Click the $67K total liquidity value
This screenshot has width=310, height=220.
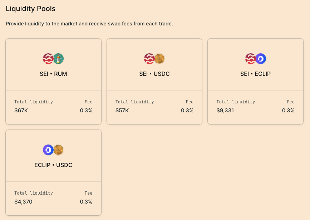click(x=21, y=111)
